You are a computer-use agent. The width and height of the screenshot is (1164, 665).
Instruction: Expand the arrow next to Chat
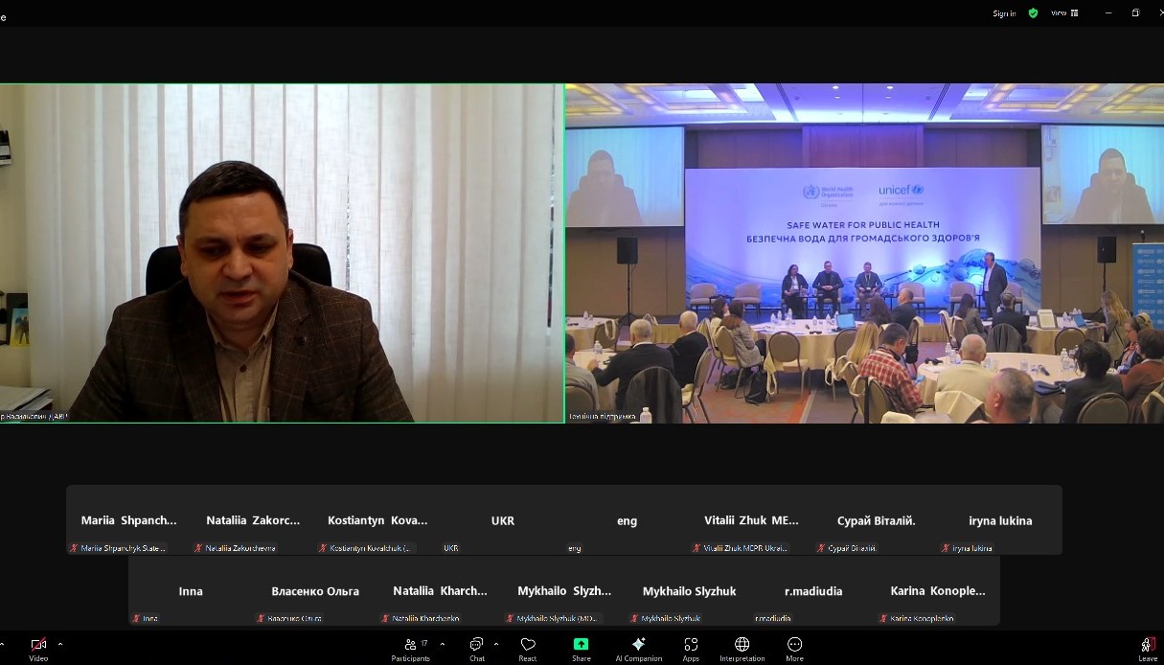click(496, 644)
